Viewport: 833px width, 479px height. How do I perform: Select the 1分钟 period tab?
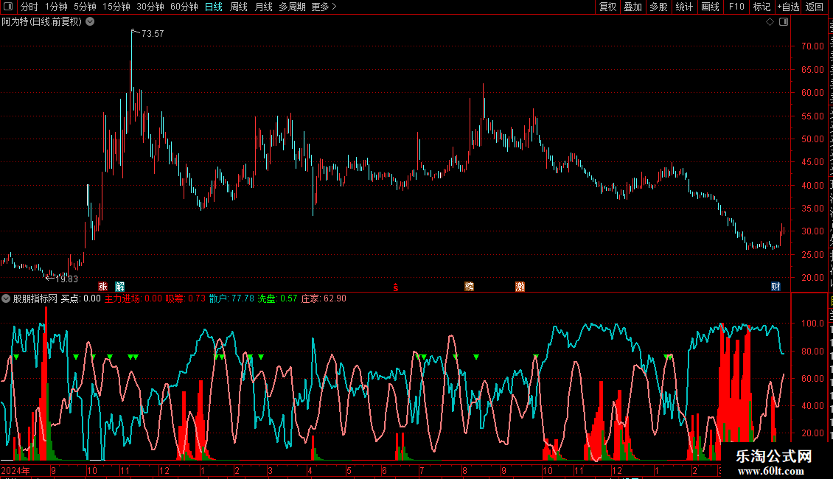(x=56, y=7)
